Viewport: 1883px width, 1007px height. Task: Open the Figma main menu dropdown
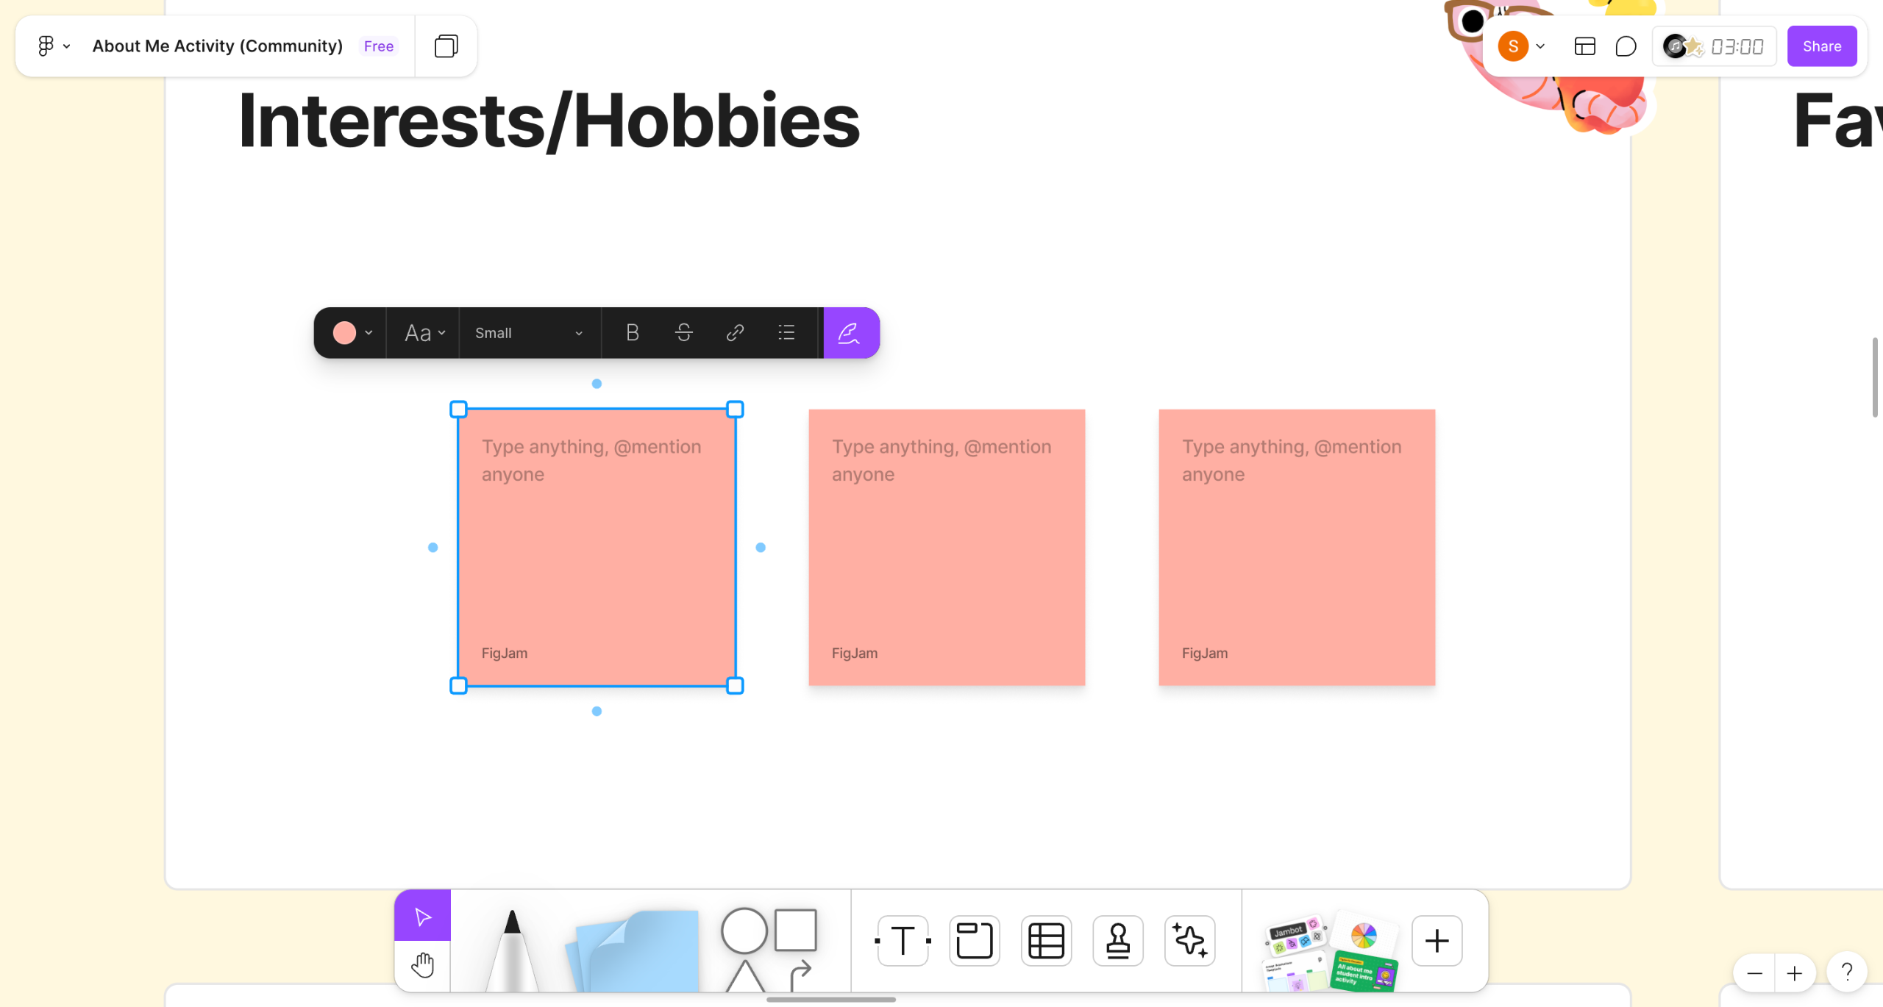pos(54,46)
